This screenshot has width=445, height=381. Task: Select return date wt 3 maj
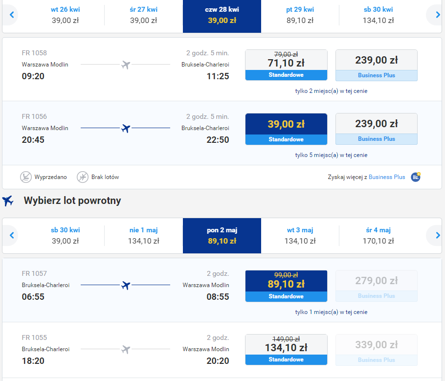[300, 236]
